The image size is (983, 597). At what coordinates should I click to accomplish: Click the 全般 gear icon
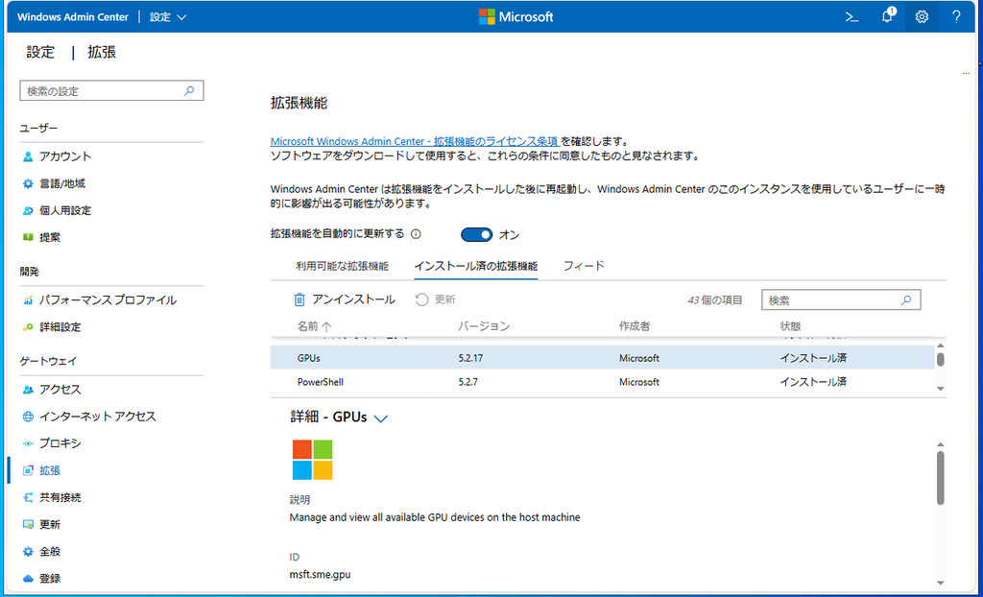click(x=28, y=552)
